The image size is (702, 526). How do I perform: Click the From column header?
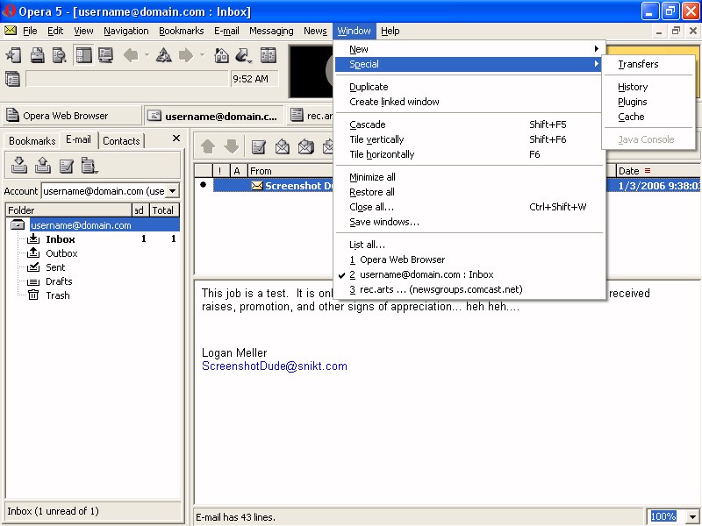[x=290, y=171]
